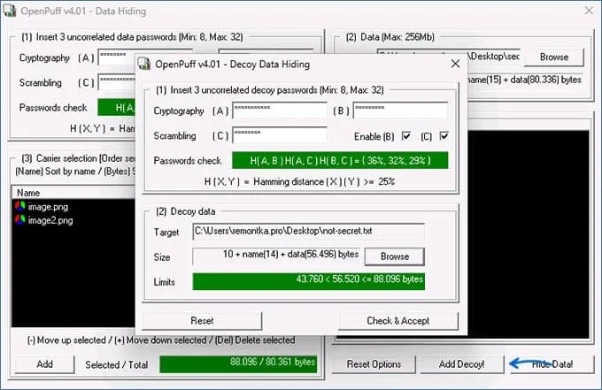Viewport: 602px width, 390px height.
Task: Select the image2.png carrier file icon
Action: [x=20, y=219]
